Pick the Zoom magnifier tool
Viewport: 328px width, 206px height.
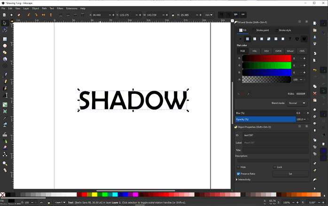tap(5, 163)
